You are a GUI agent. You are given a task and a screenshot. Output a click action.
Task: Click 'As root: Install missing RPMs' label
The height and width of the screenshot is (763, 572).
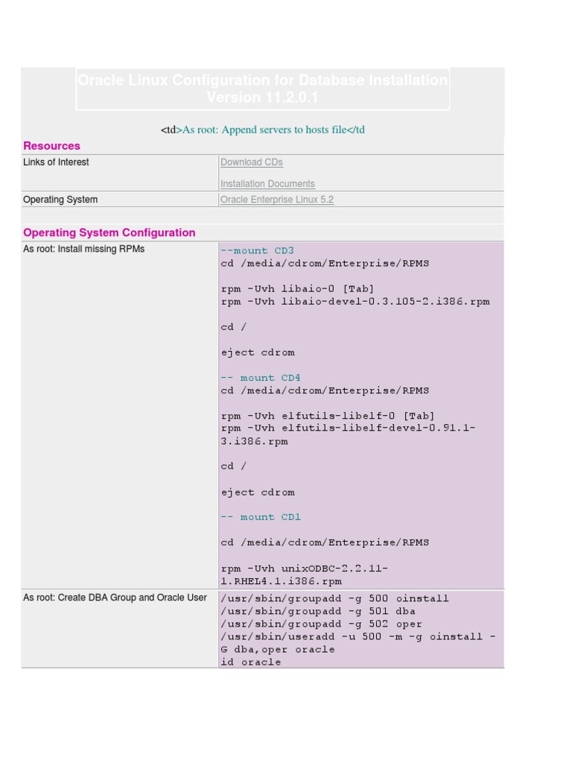[83, 249]
